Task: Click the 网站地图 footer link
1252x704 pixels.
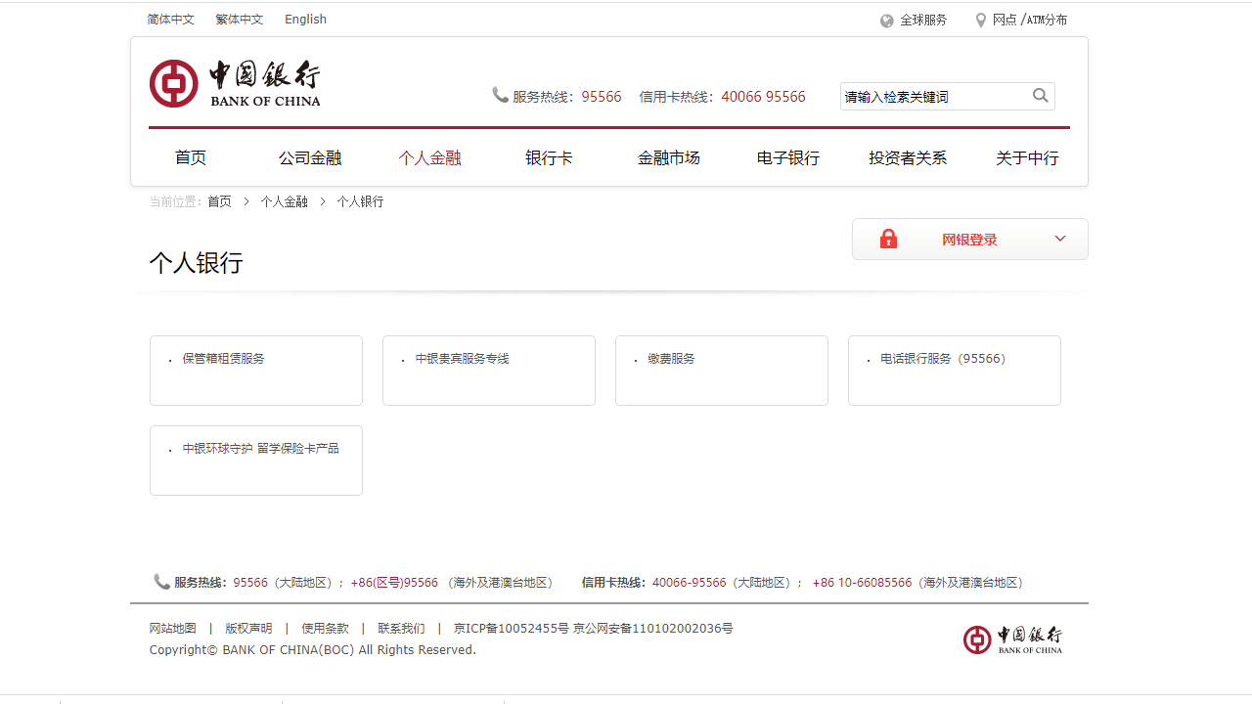Action: point(172,628)
